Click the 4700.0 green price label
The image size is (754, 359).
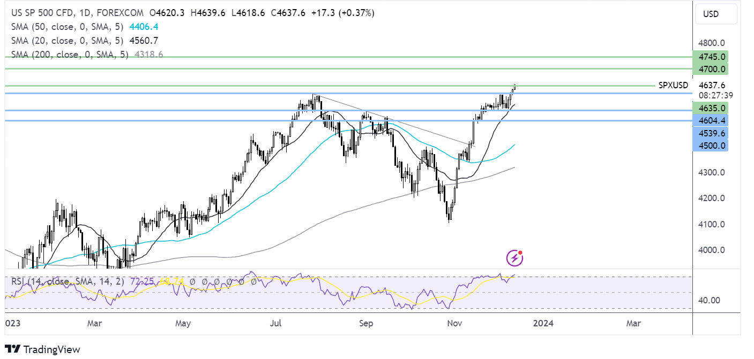[710, 69]
